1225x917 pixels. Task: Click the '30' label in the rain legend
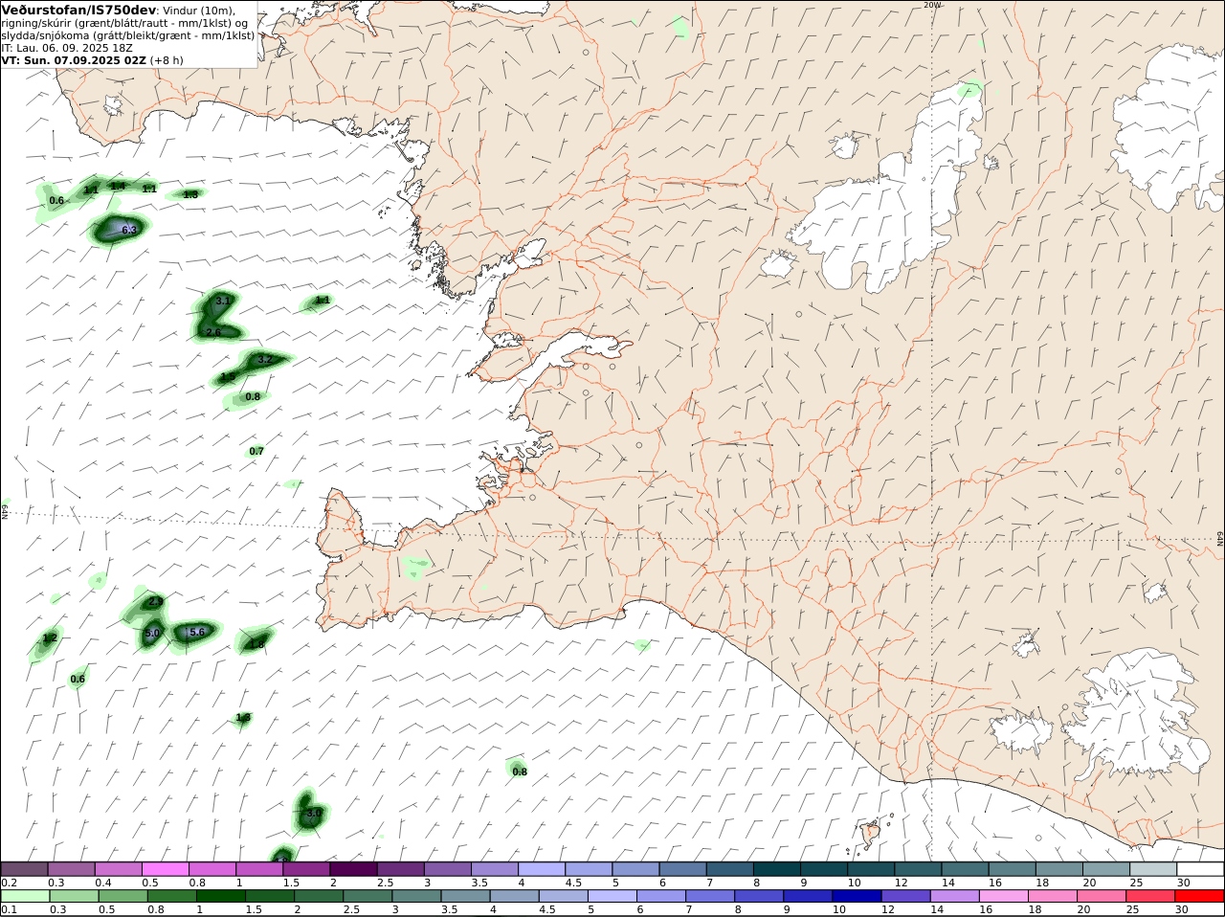coord(1183,909)
